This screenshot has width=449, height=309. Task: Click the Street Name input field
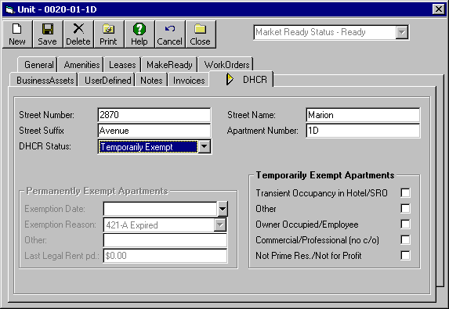pyautogui.click(x=363, y=115)
